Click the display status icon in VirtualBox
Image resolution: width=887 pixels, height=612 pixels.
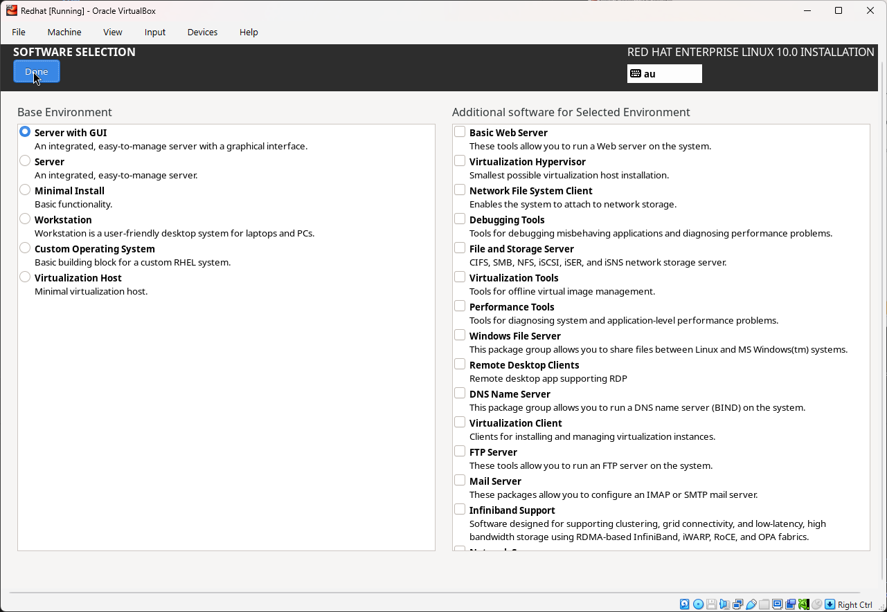click(778, 604)
